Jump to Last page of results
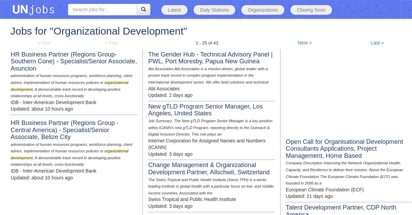The width and height of the screenshot is (412, 215). pyautogui.click(x=377, y=43)
